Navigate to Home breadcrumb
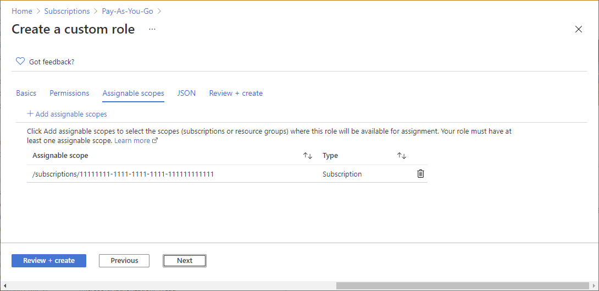599x291 pixels. (x=22, y=11)
